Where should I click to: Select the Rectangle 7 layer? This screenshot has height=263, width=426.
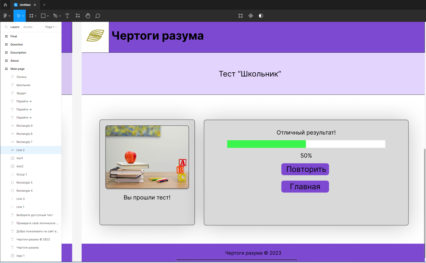tap(31, 142)
